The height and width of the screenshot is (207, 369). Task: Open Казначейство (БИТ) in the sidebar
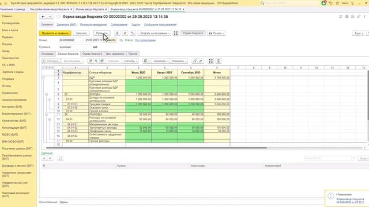point(14,121)
